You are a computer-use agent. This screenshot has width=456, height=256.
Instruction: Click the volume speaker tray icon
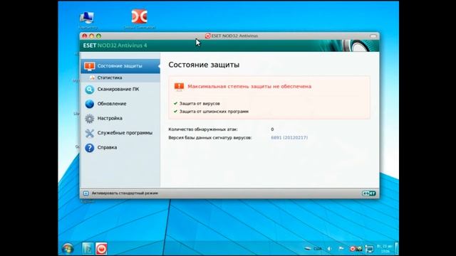pos(329,249)
